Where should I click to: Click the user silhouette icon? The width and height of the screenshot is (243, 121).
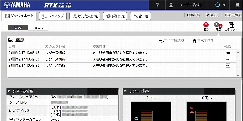171,5
